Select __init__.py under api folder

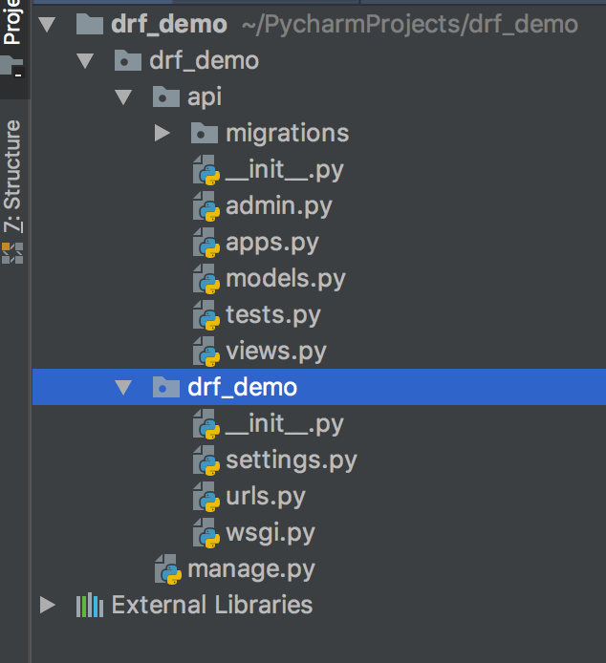tap(285, 170)
